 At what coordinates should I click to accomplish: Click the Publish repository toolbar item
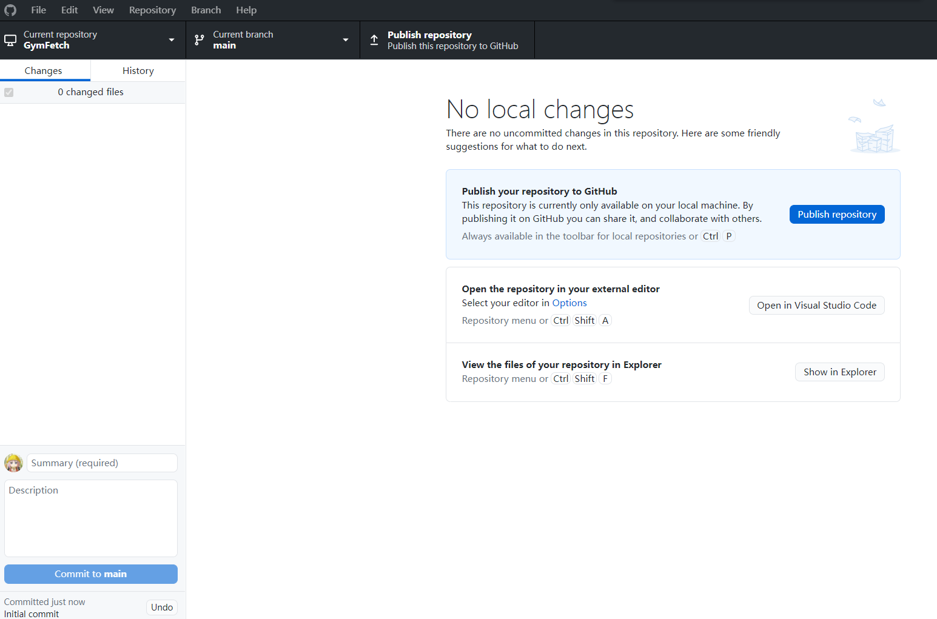pos(447,41)
